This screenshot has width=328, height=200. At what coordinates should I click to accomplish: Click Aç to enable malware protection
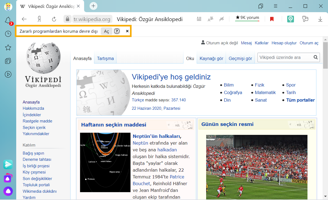[106, 31]
